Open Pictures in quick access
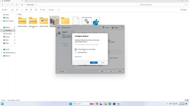Image resolution: width=189 pixels, height=106 pixels. coord(7,37)
